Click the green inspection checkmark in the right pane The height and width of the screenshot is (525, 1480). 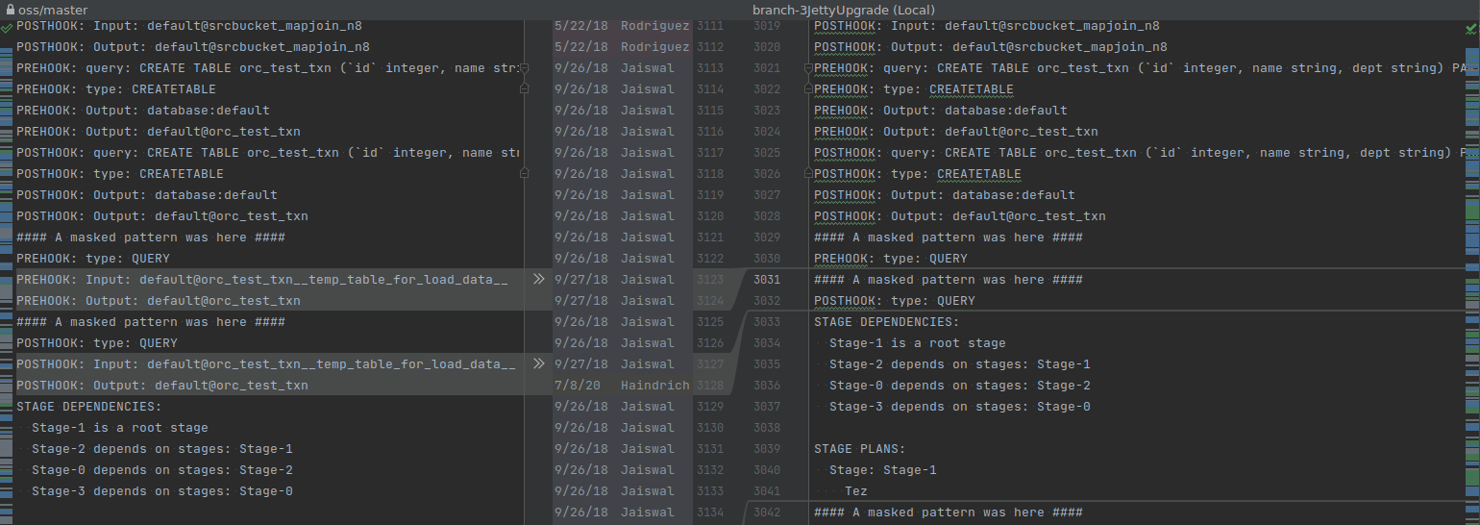click(1472, 29)
